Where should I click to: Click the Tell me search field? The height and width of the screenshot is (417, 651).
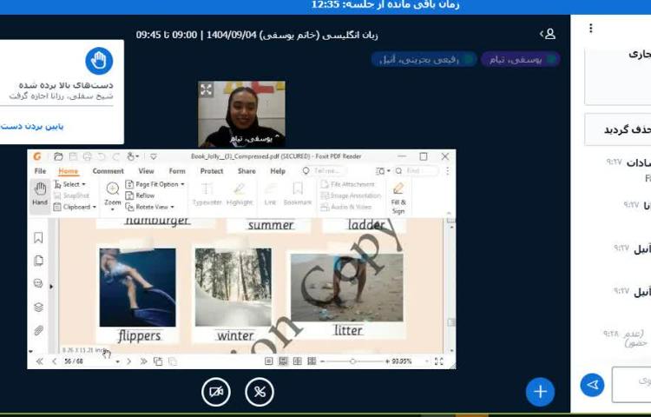point(325,171)
